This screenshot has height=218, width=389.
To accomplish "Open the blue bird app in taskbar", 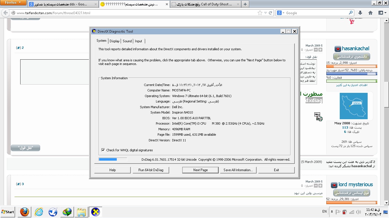I will (x=53, y=212).
